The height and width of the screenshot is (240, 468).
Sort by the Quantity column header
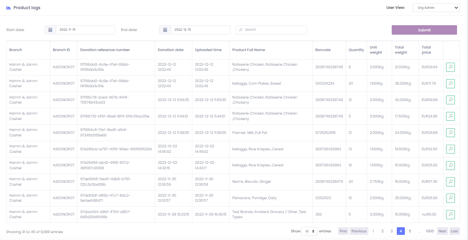pyautogui.click(x=356, y=50)
